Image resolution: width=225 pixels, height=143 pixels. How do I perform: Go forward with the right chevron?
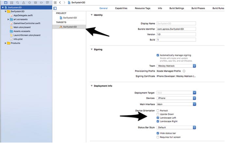coord(65,2)
